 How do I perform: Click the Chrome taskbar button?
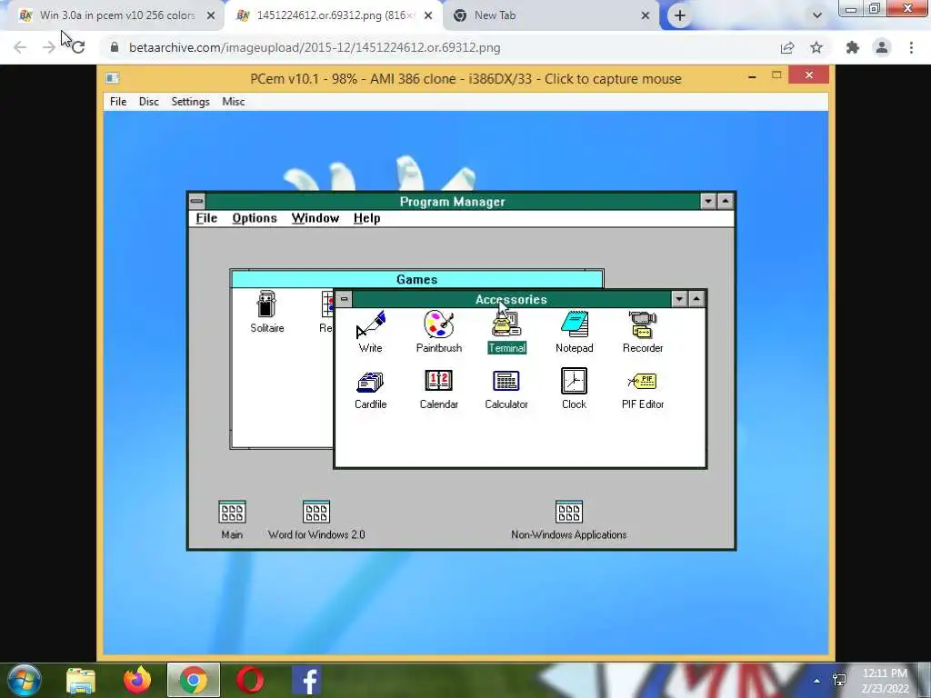click(x=194, y=680)
